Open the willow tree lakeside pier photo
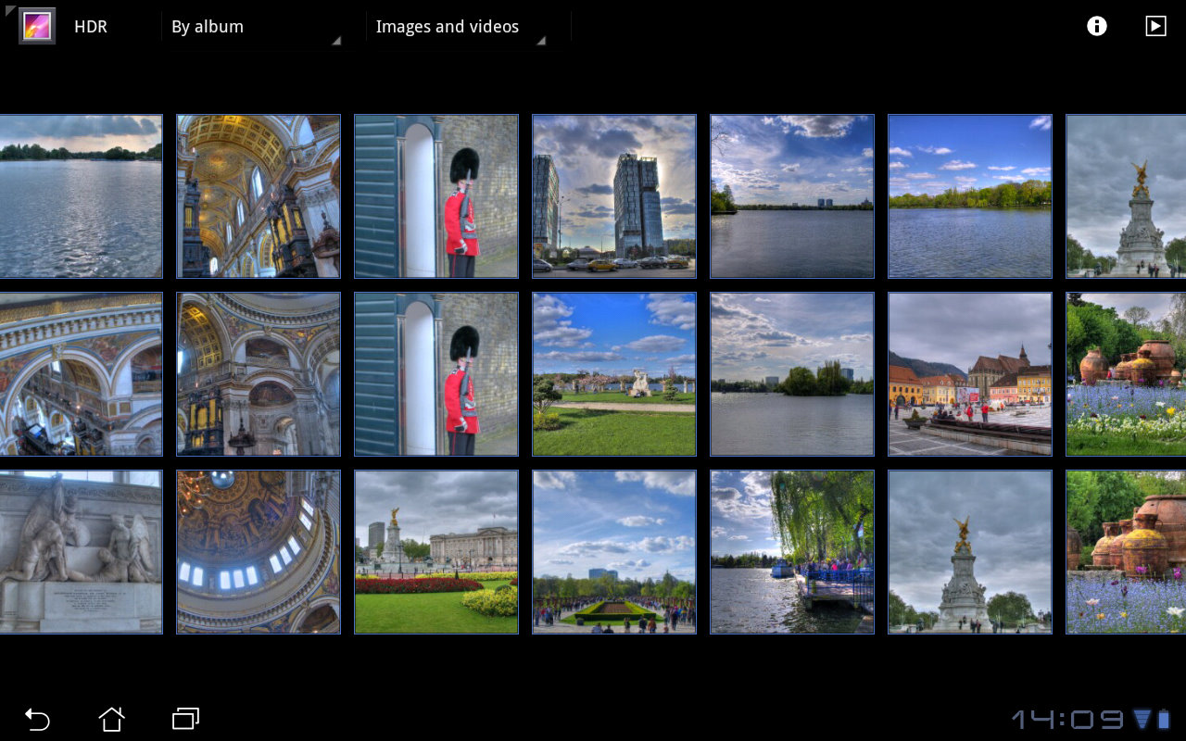 click(x=792, y=552)
